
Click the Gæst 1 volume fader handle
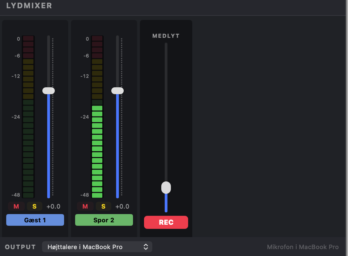coord(49,91)
